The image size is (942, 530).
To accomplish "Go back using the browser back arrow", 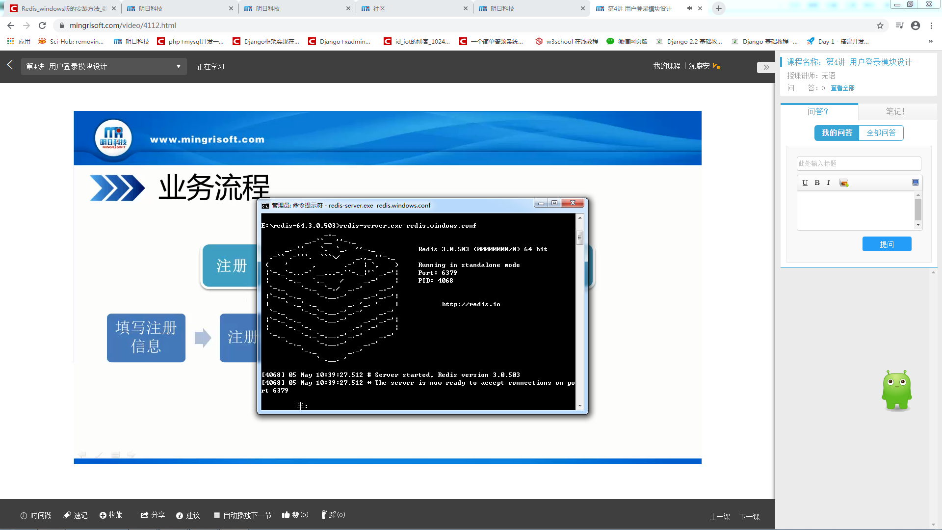I will [11, 26].
